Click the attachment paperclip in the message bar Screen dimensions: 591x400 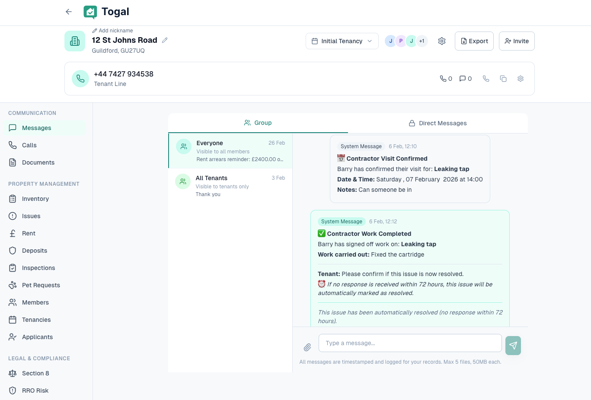tap(307, 347)
